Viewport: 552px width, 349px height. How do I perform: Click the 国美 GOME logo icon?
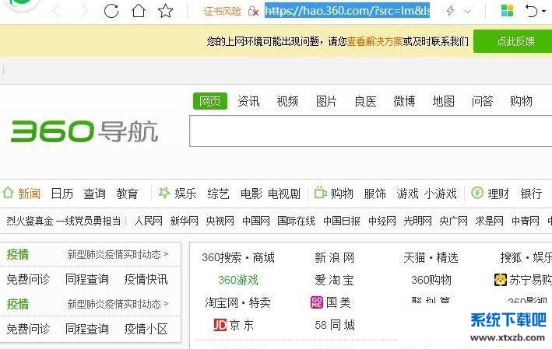[317, 302]
